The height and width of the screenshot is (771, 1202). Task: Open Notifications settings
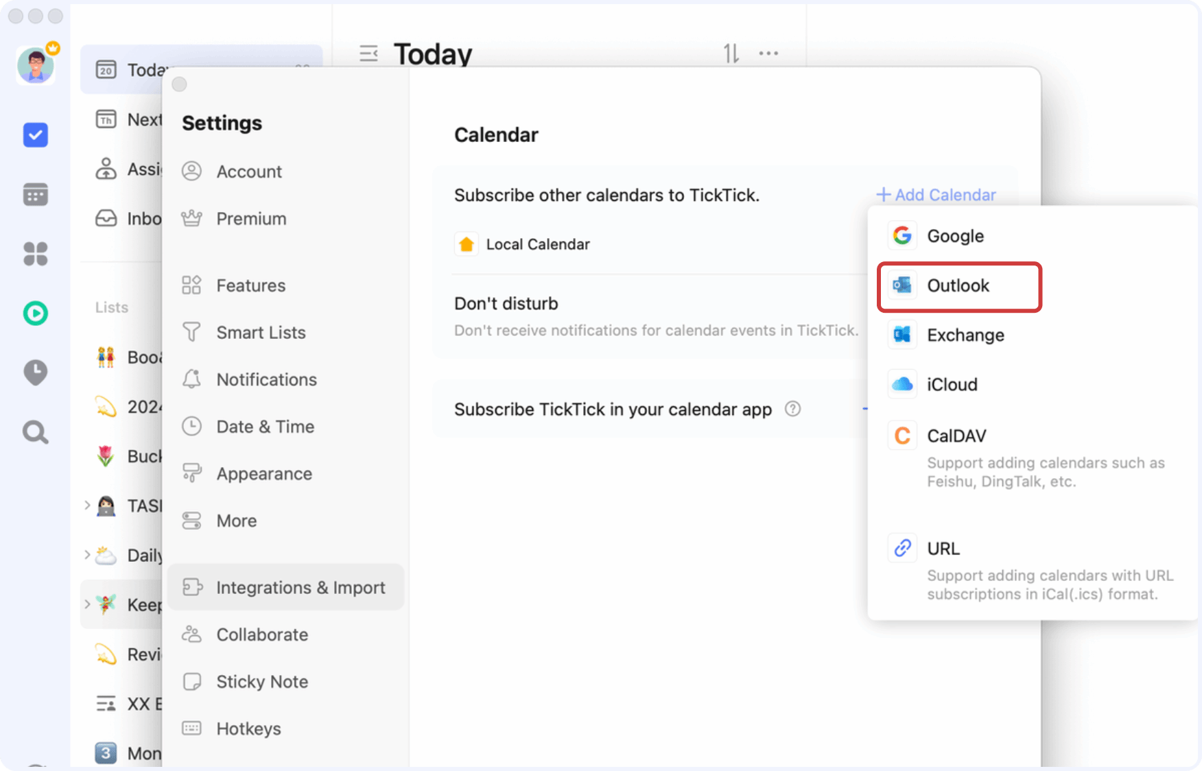285,380
